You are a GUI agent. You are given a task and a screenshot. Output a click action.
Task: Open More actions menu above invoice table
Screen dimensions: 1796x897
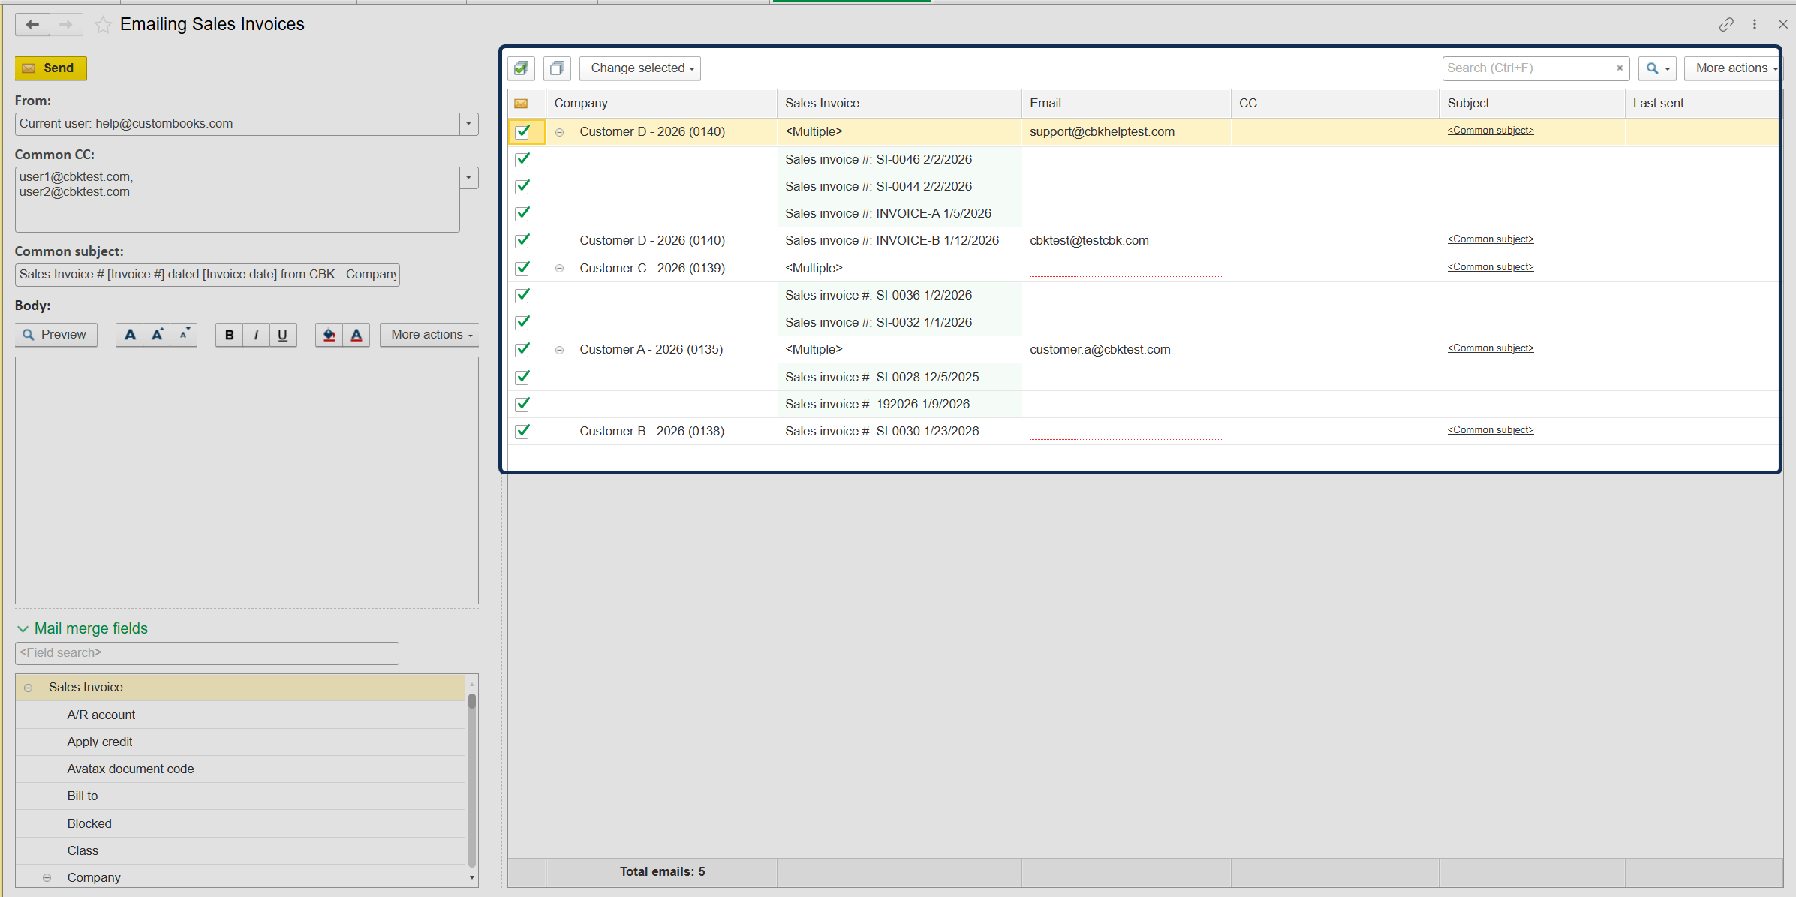[1734, 68]
